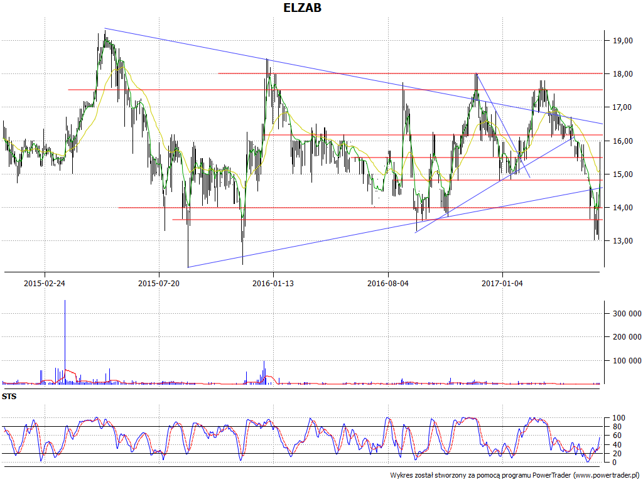The height and width of the screenshot is (482, 643).
Task: Click the 100 000 volume axis label
Action: tap(627, 361)
